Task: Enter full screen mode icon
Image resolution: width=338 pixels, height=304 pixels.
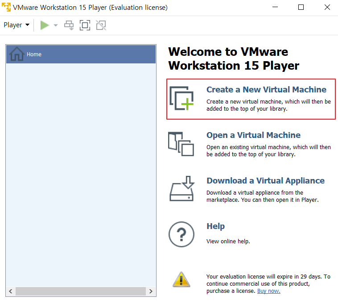Action: (85, 25)
